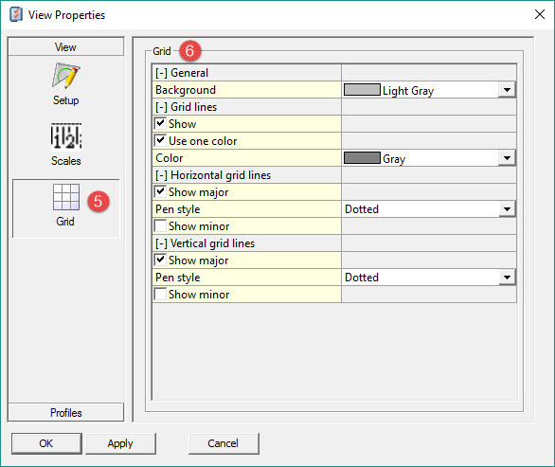Open Vertical grid lines Pen style dropdown
Viewport: 555px width, 467px height.
507,278
